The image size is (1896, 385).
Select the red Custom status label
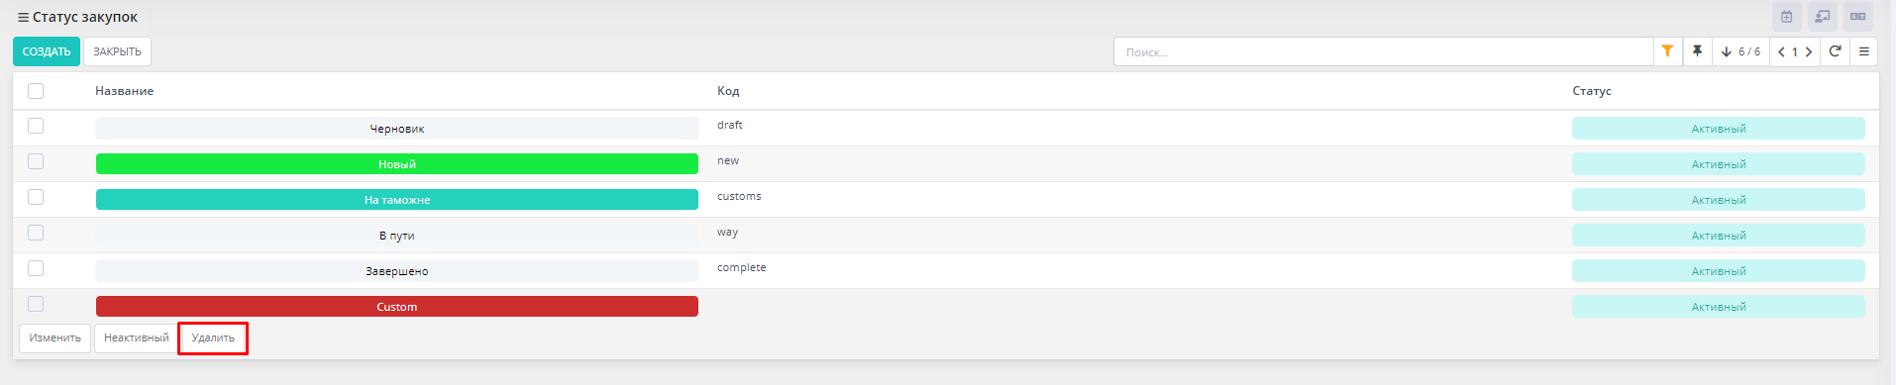[397, 307]
